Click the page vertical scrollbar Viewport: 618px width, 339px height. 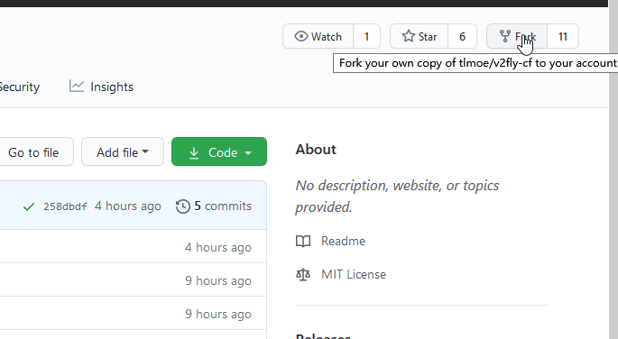613,169
